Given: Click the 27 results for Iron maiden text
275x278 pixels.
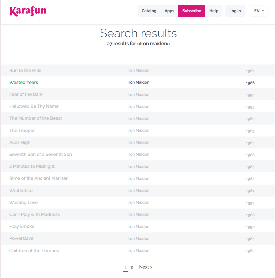Looking at the screenshot, I should click(x=138, y=44).
